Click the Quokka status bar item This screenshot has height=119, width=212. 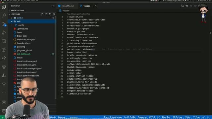pos(61,117)
